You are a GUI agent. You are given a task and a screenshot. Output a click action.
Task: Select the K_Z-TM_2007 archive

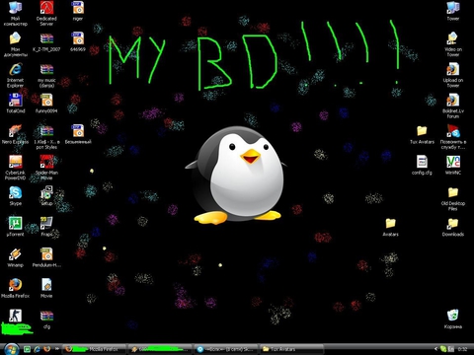pyautogui.click(x=46, y=42)
